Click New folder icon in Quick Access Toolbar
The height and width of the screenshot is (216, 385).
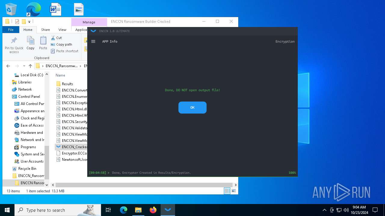pyautogui.click(x=24, y=22)
